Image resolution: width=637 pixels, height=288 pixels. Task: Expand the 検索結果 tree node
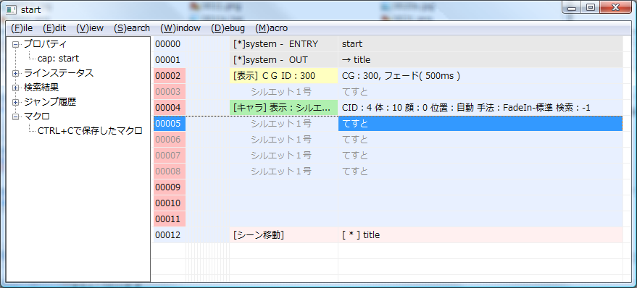[15, 88]
